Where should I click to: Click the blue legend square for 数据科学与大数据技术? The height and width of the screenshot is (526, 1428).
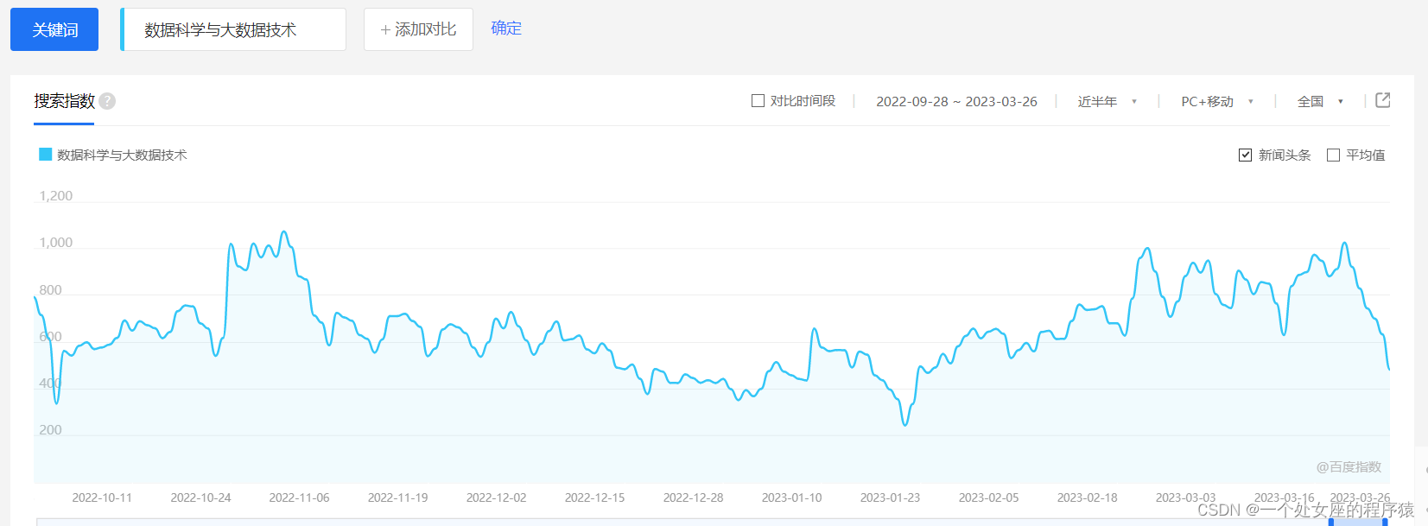tap(46, 155)
